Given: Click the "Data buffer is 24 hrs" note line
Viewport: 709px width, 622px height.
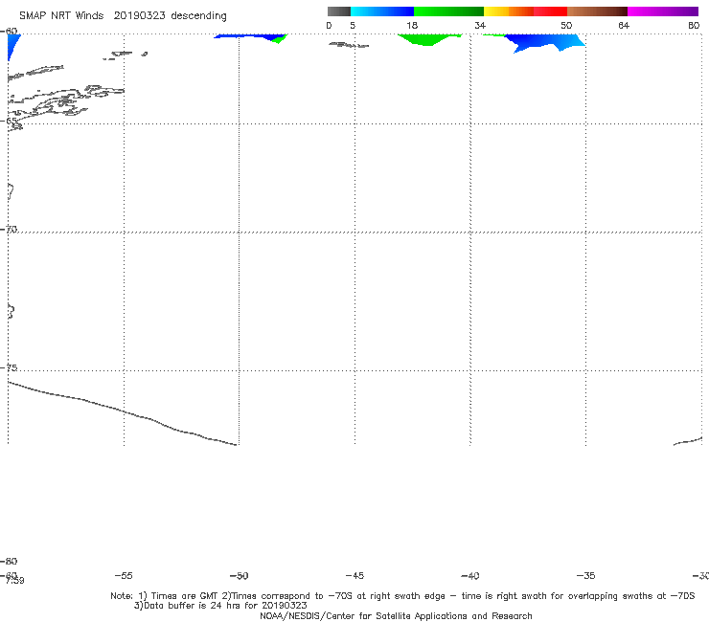Looking at the screenshot, I should click(220, 606).
